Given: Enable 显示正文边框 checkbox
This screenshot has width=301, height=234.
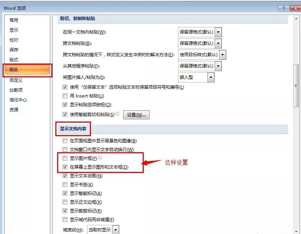Looking at the screenshot, I should (65, 202).
